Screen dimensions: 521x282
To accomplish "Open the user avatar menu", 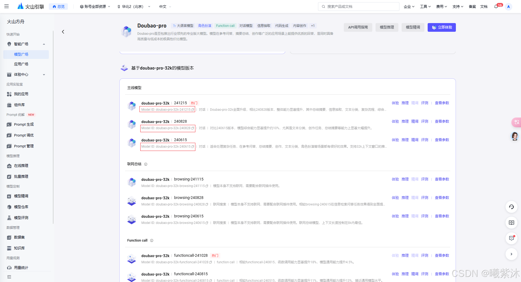I will 509,7.
